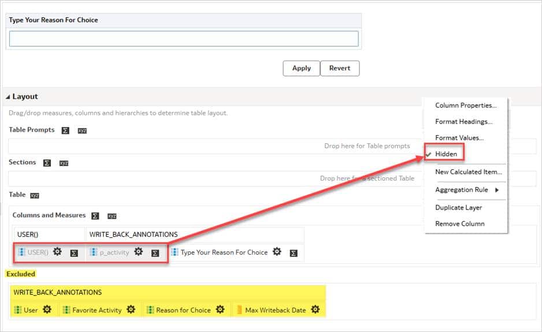Viewport: 542px width, 332px height.
Task: Click excluded User column label
Action: tap(31, 310)
